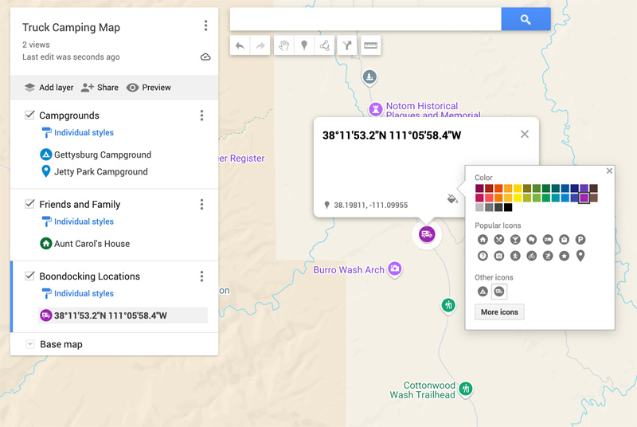
Task: Click Cottonwood Wash Trailhead hiking marker
Action: click(466, 390)
